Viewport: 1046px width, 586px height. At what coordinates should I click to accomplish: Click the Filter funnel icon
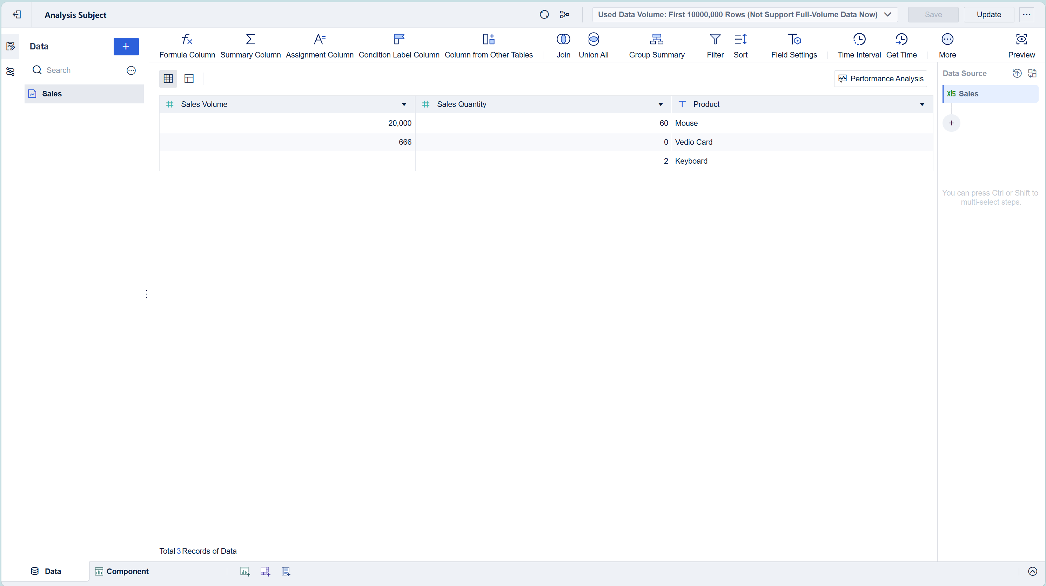click(715, 39)
